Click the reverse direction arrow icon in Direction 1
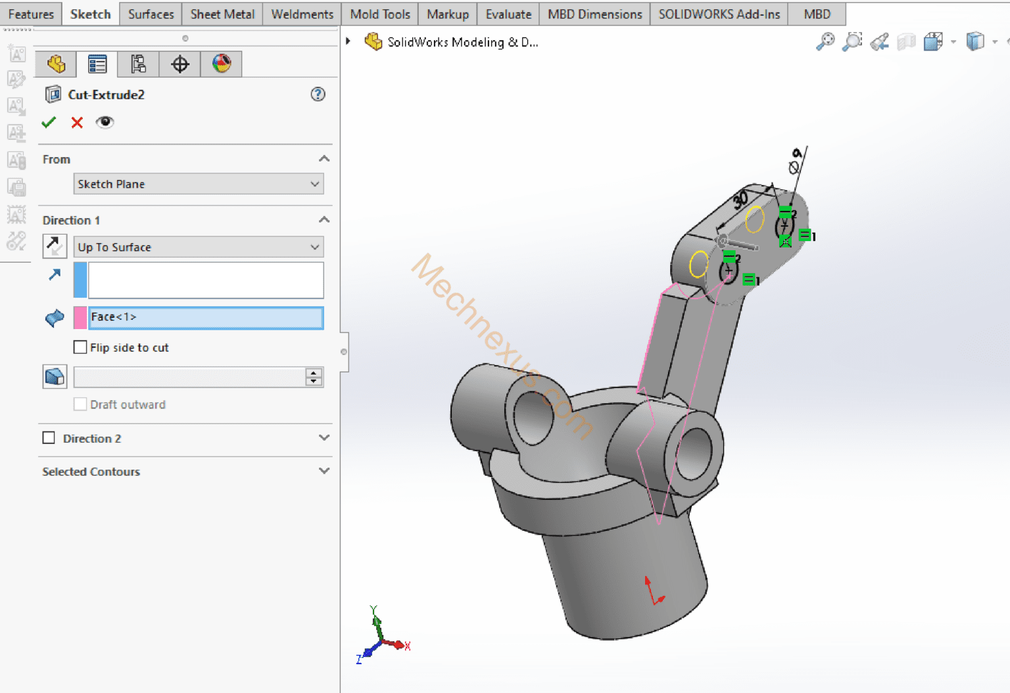The height and width of the screenshot is (693, 1010). pyautogui.click(x=55, y=246)
